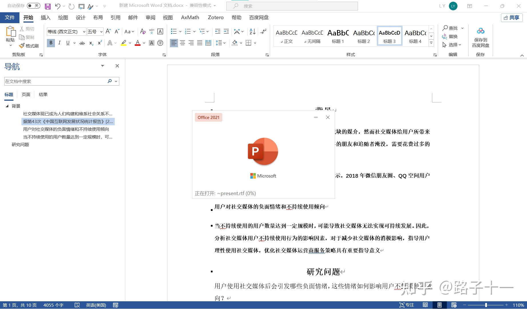The height and width of the screenshot is (309, 527).
Task: Increase paragraph indent
Action: [226, 31]
